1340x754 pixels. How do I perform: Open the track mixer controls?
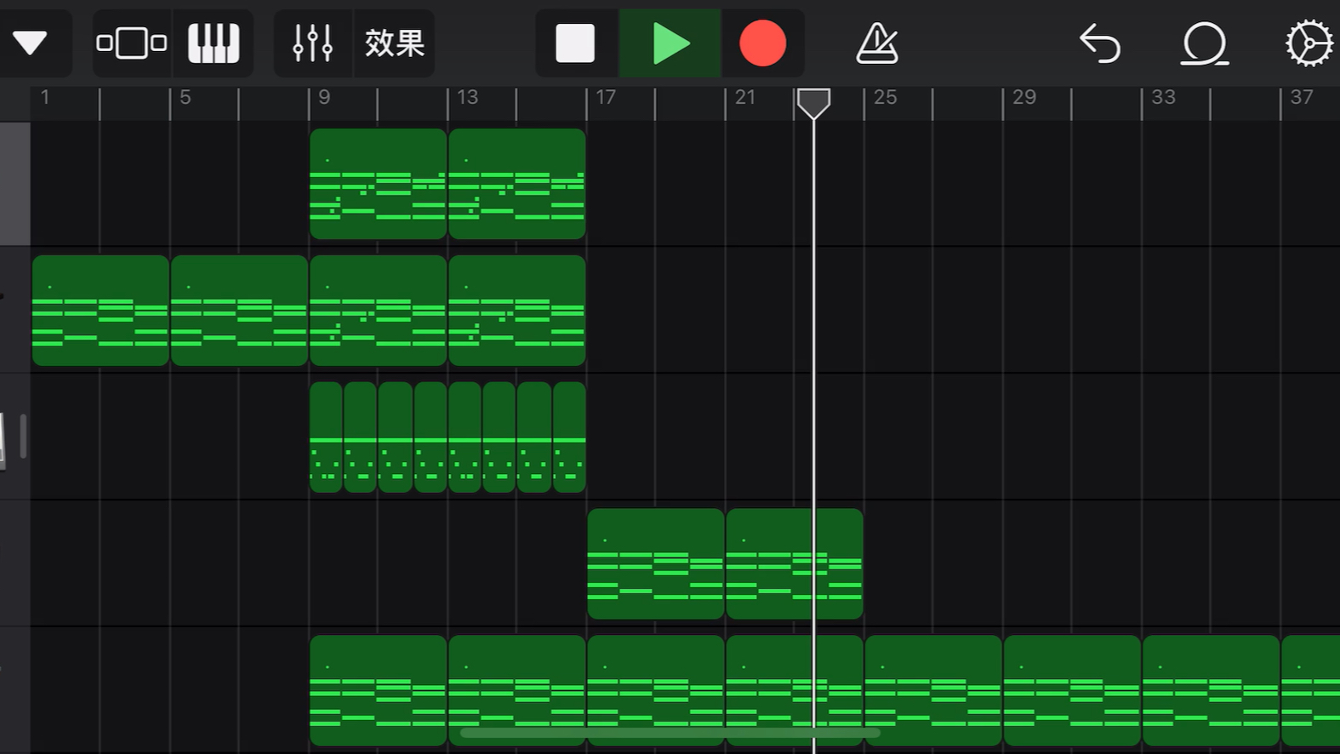click(313, 43)
